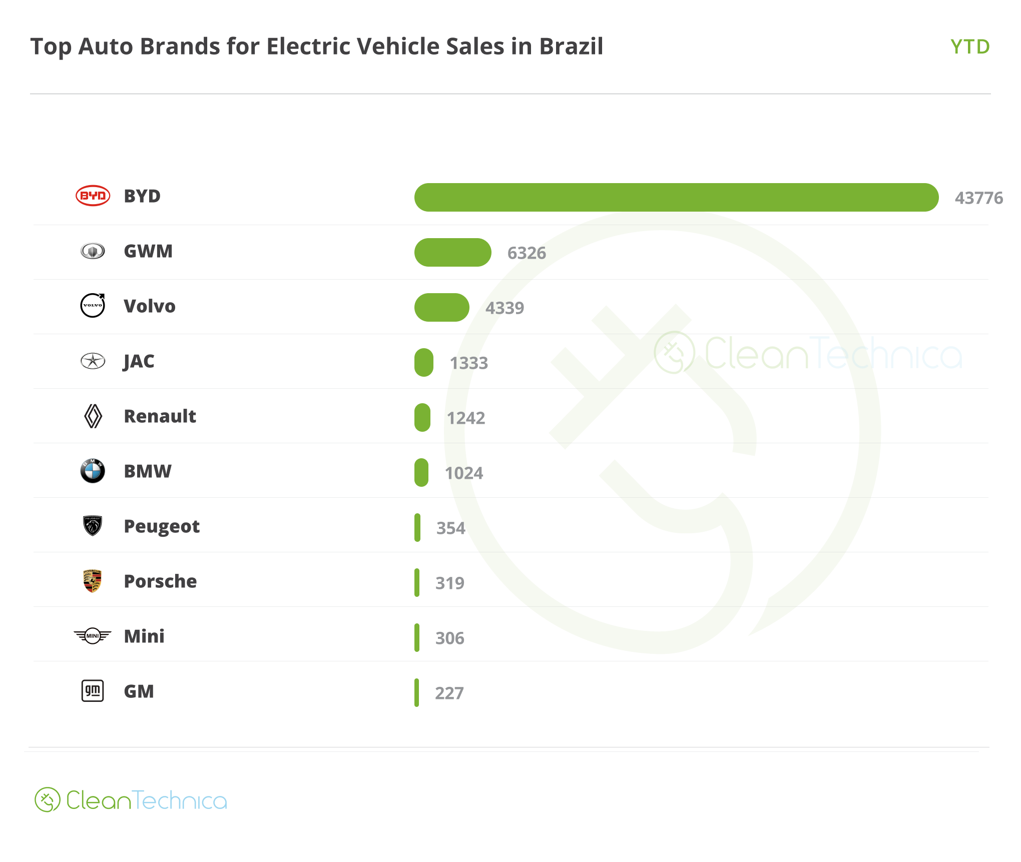Image resolution: width=1021 pixels, height=862 pixels.
Task: Click the BMW roundel logo
Action: [x=93, y=471]
